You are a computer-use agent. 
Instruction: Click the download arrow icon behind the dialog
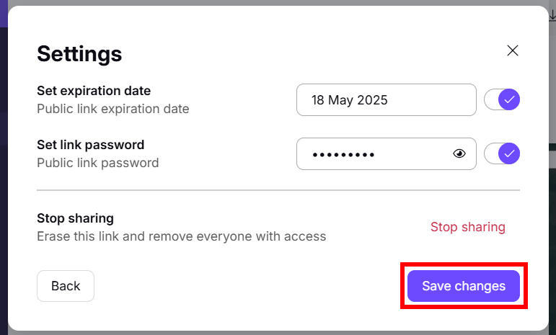[552, 16]
